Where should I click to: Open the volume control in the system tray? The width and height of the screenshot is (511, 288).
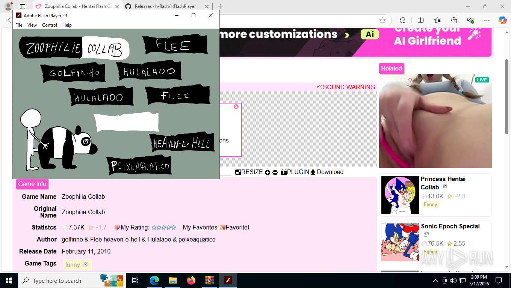click(454, 280)
